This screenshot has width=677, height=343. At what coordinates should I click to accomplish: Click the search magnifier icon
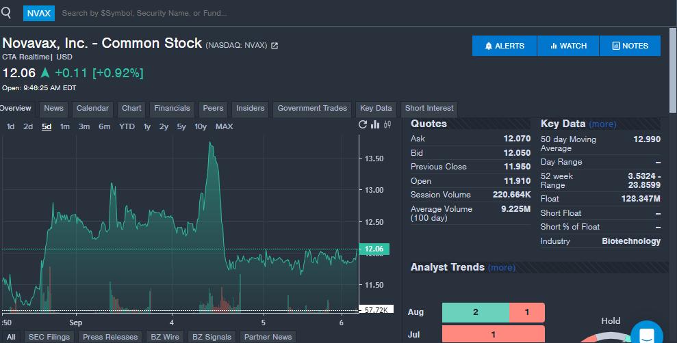(5, 12)
